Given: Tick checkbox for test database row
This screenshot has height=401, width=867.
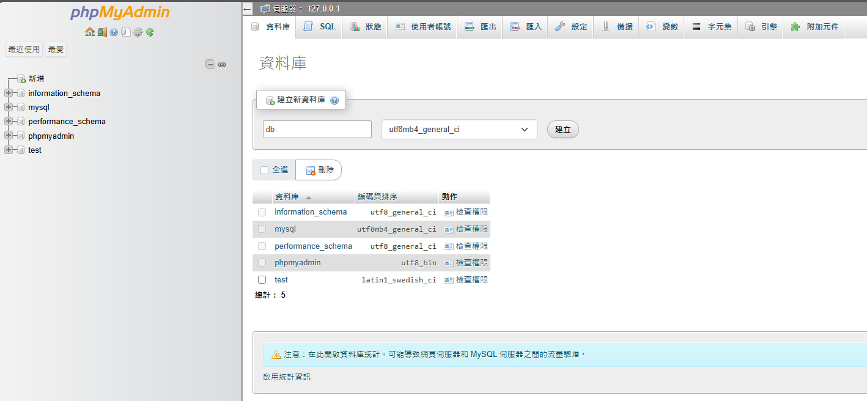Looking at the screenshot, I should [262, 280].
